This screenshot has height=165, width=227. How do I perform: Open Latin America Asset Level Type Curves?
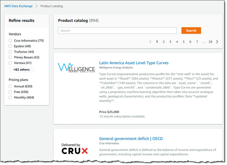134,63
